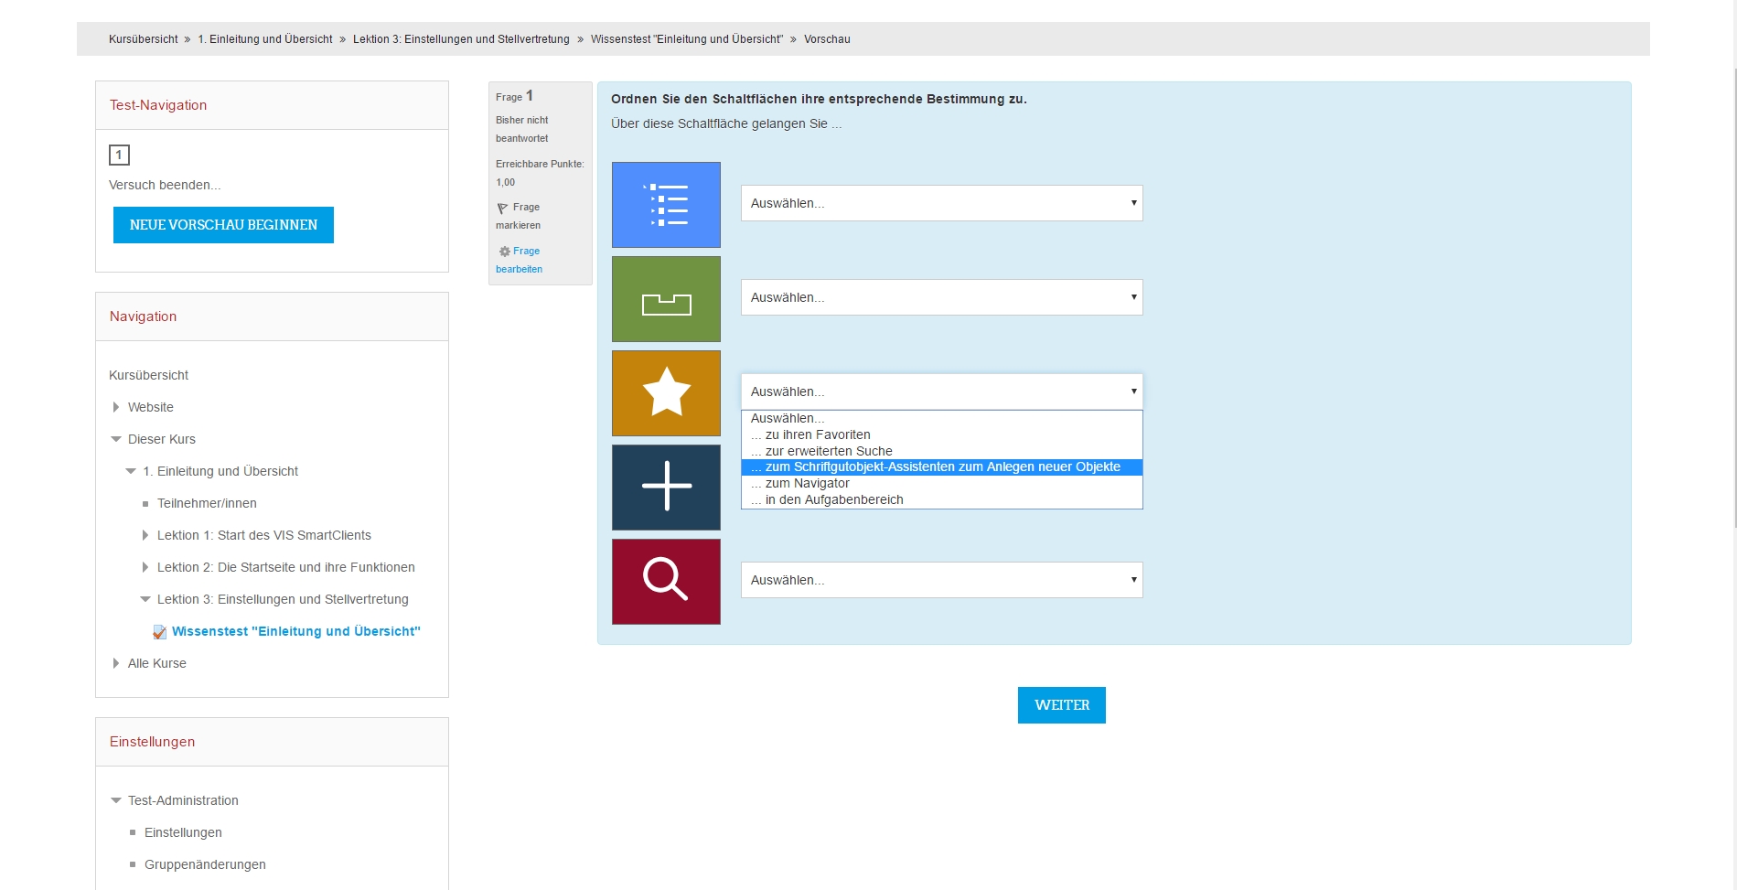
Task: Choose '... zum Navigator' from the list
Action: coord(807,484)
